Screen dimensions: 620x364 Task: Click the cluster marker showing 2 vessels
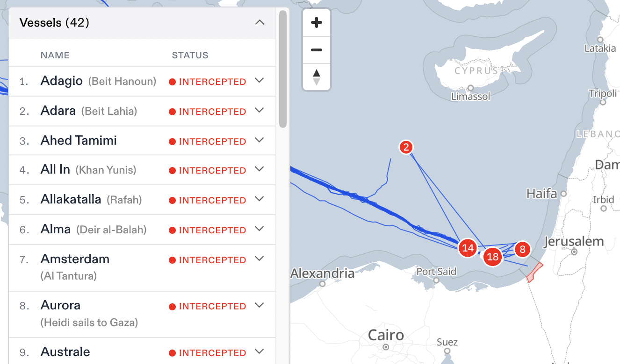tap(406, 147)
